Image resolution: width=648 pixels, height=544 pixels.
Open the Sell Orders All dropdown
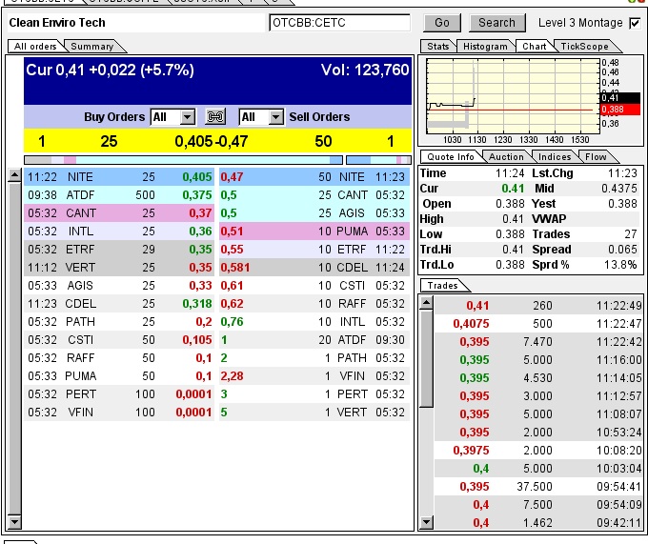pyautogui.click(x=261, y=117)
